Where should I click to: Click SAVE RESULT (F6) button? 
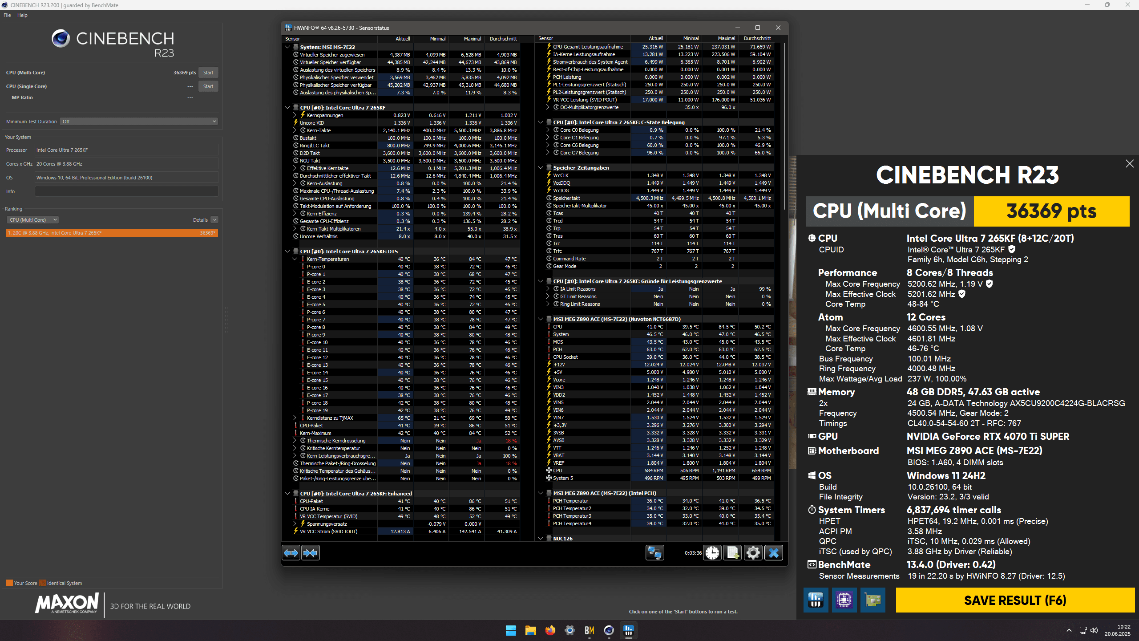[x=1015, y=600]
